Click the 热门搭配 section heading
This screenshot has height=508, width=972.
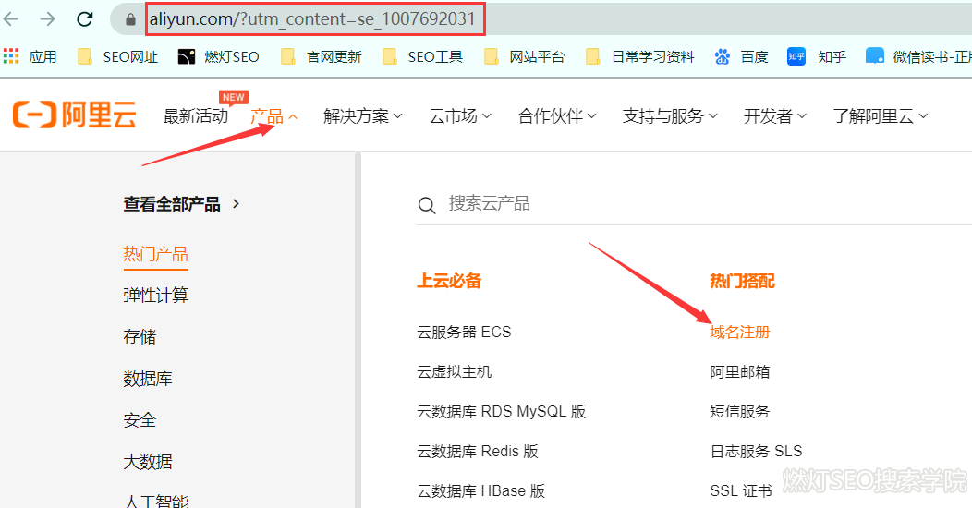pos(742,281)
